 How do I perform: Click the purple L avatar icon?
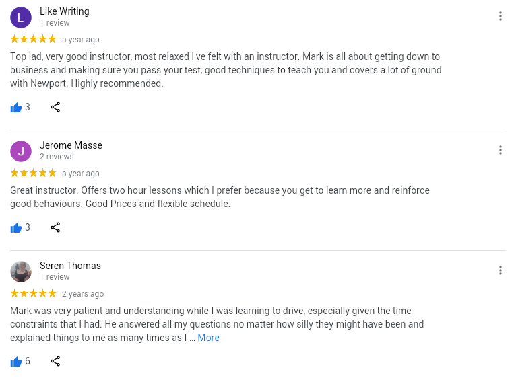coord(21,17)
